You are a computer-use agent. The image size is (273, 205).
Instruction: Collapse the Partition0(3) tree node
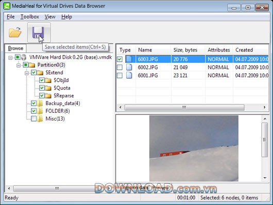tap(19, 65)
